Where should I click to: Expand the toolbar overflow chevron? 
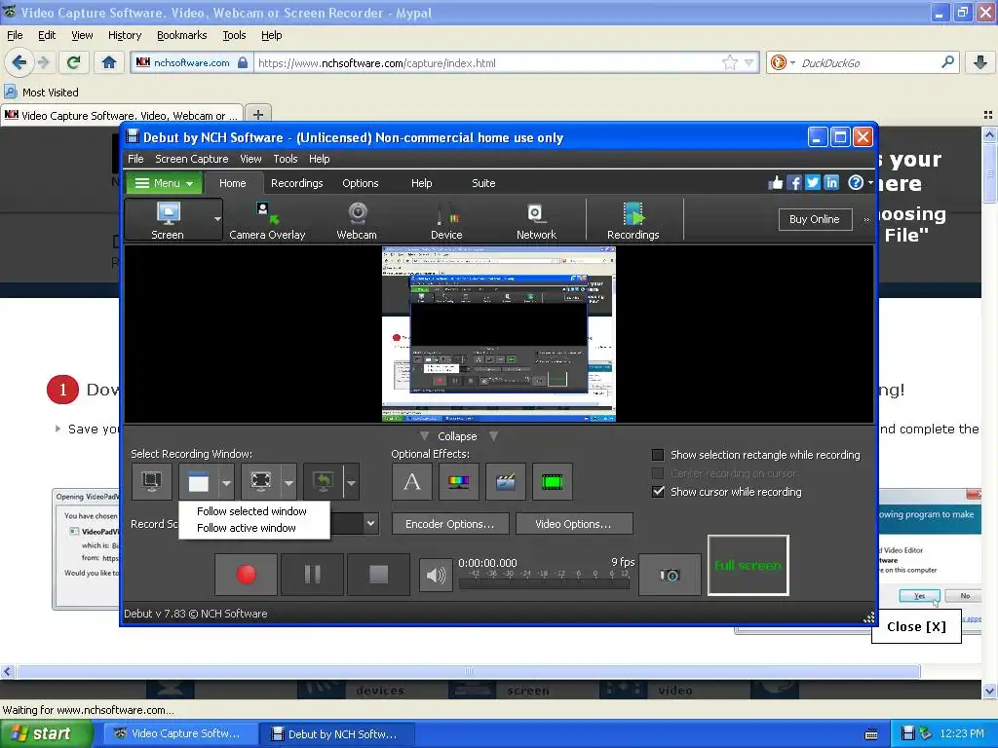[x=866, y=219]
